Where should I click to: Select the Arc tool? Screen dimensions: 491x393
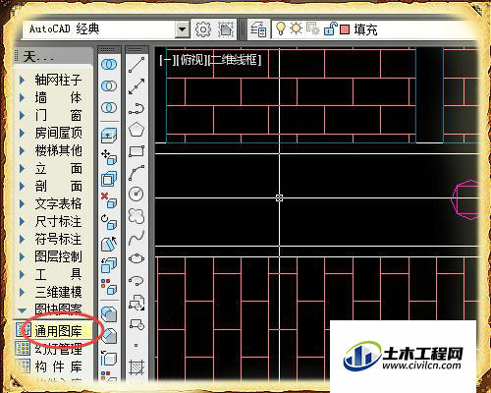coord(136,173)
